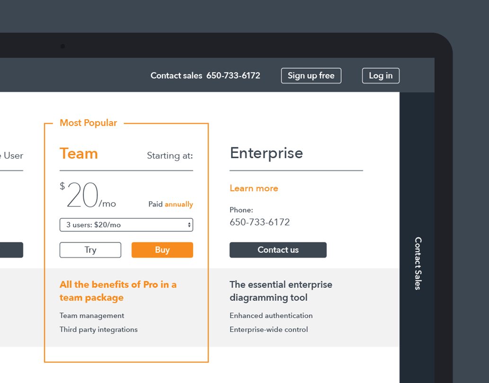Click the Starting at: label
This screenshot has height=383, width=489.
pos(170,156)
